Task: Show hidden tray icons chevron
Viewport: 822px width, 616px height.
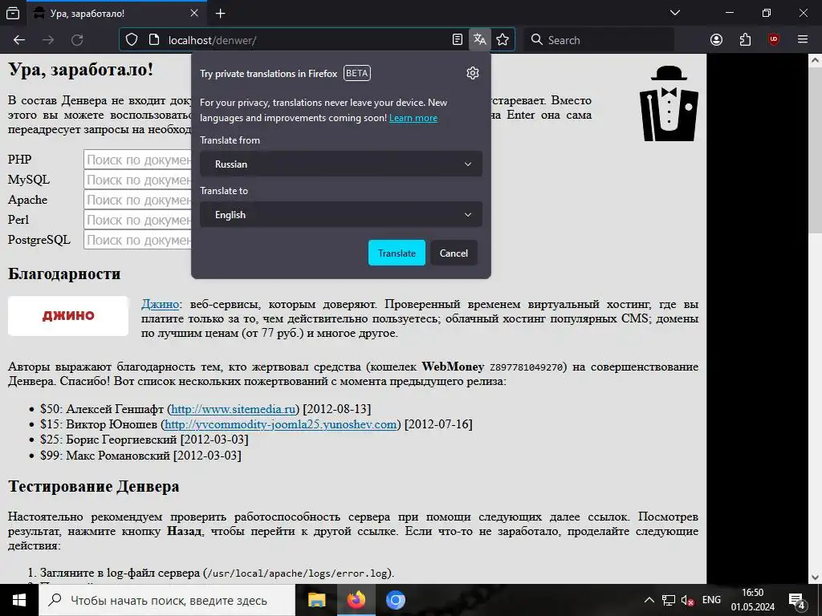Action: pyautogui.click(x=649, y=600)
